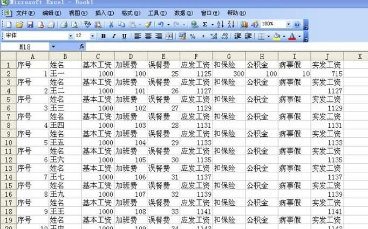
Task: Open the 数据 (Data) menu
Action: pyautogui.click(x=184, y=13)
